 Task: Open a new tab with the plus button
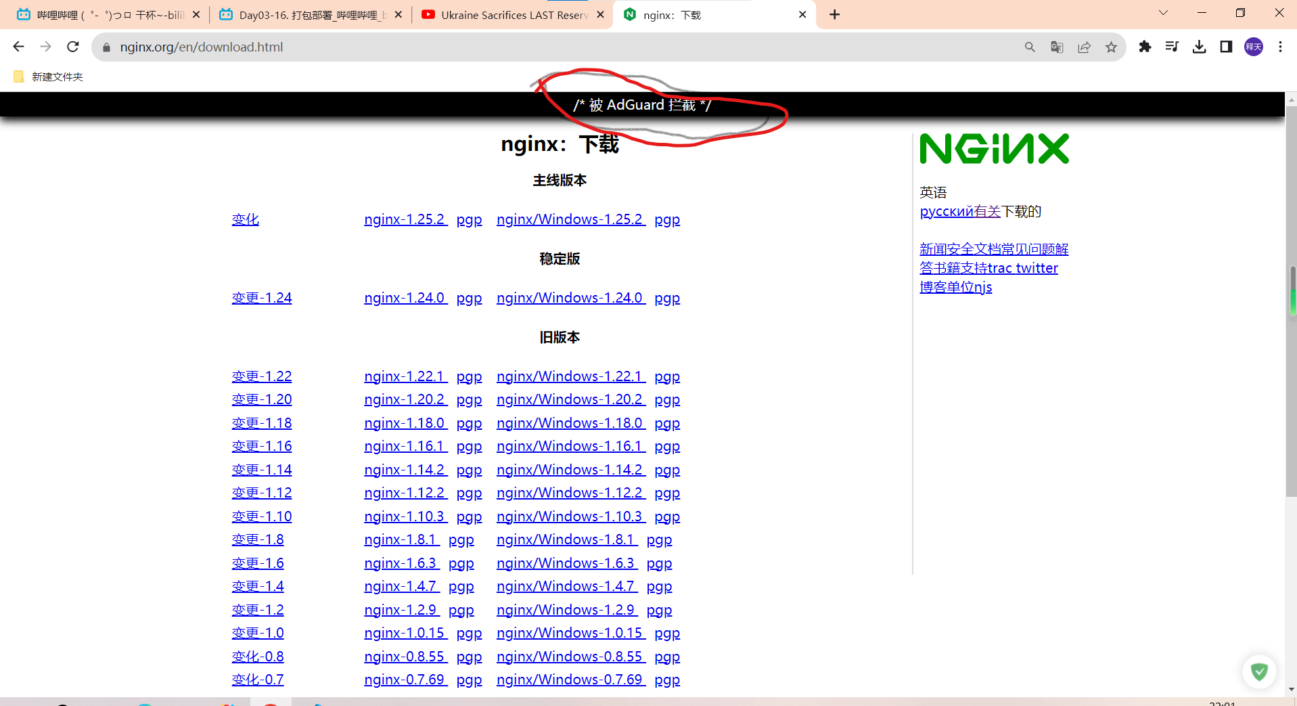tap(834, 14)
